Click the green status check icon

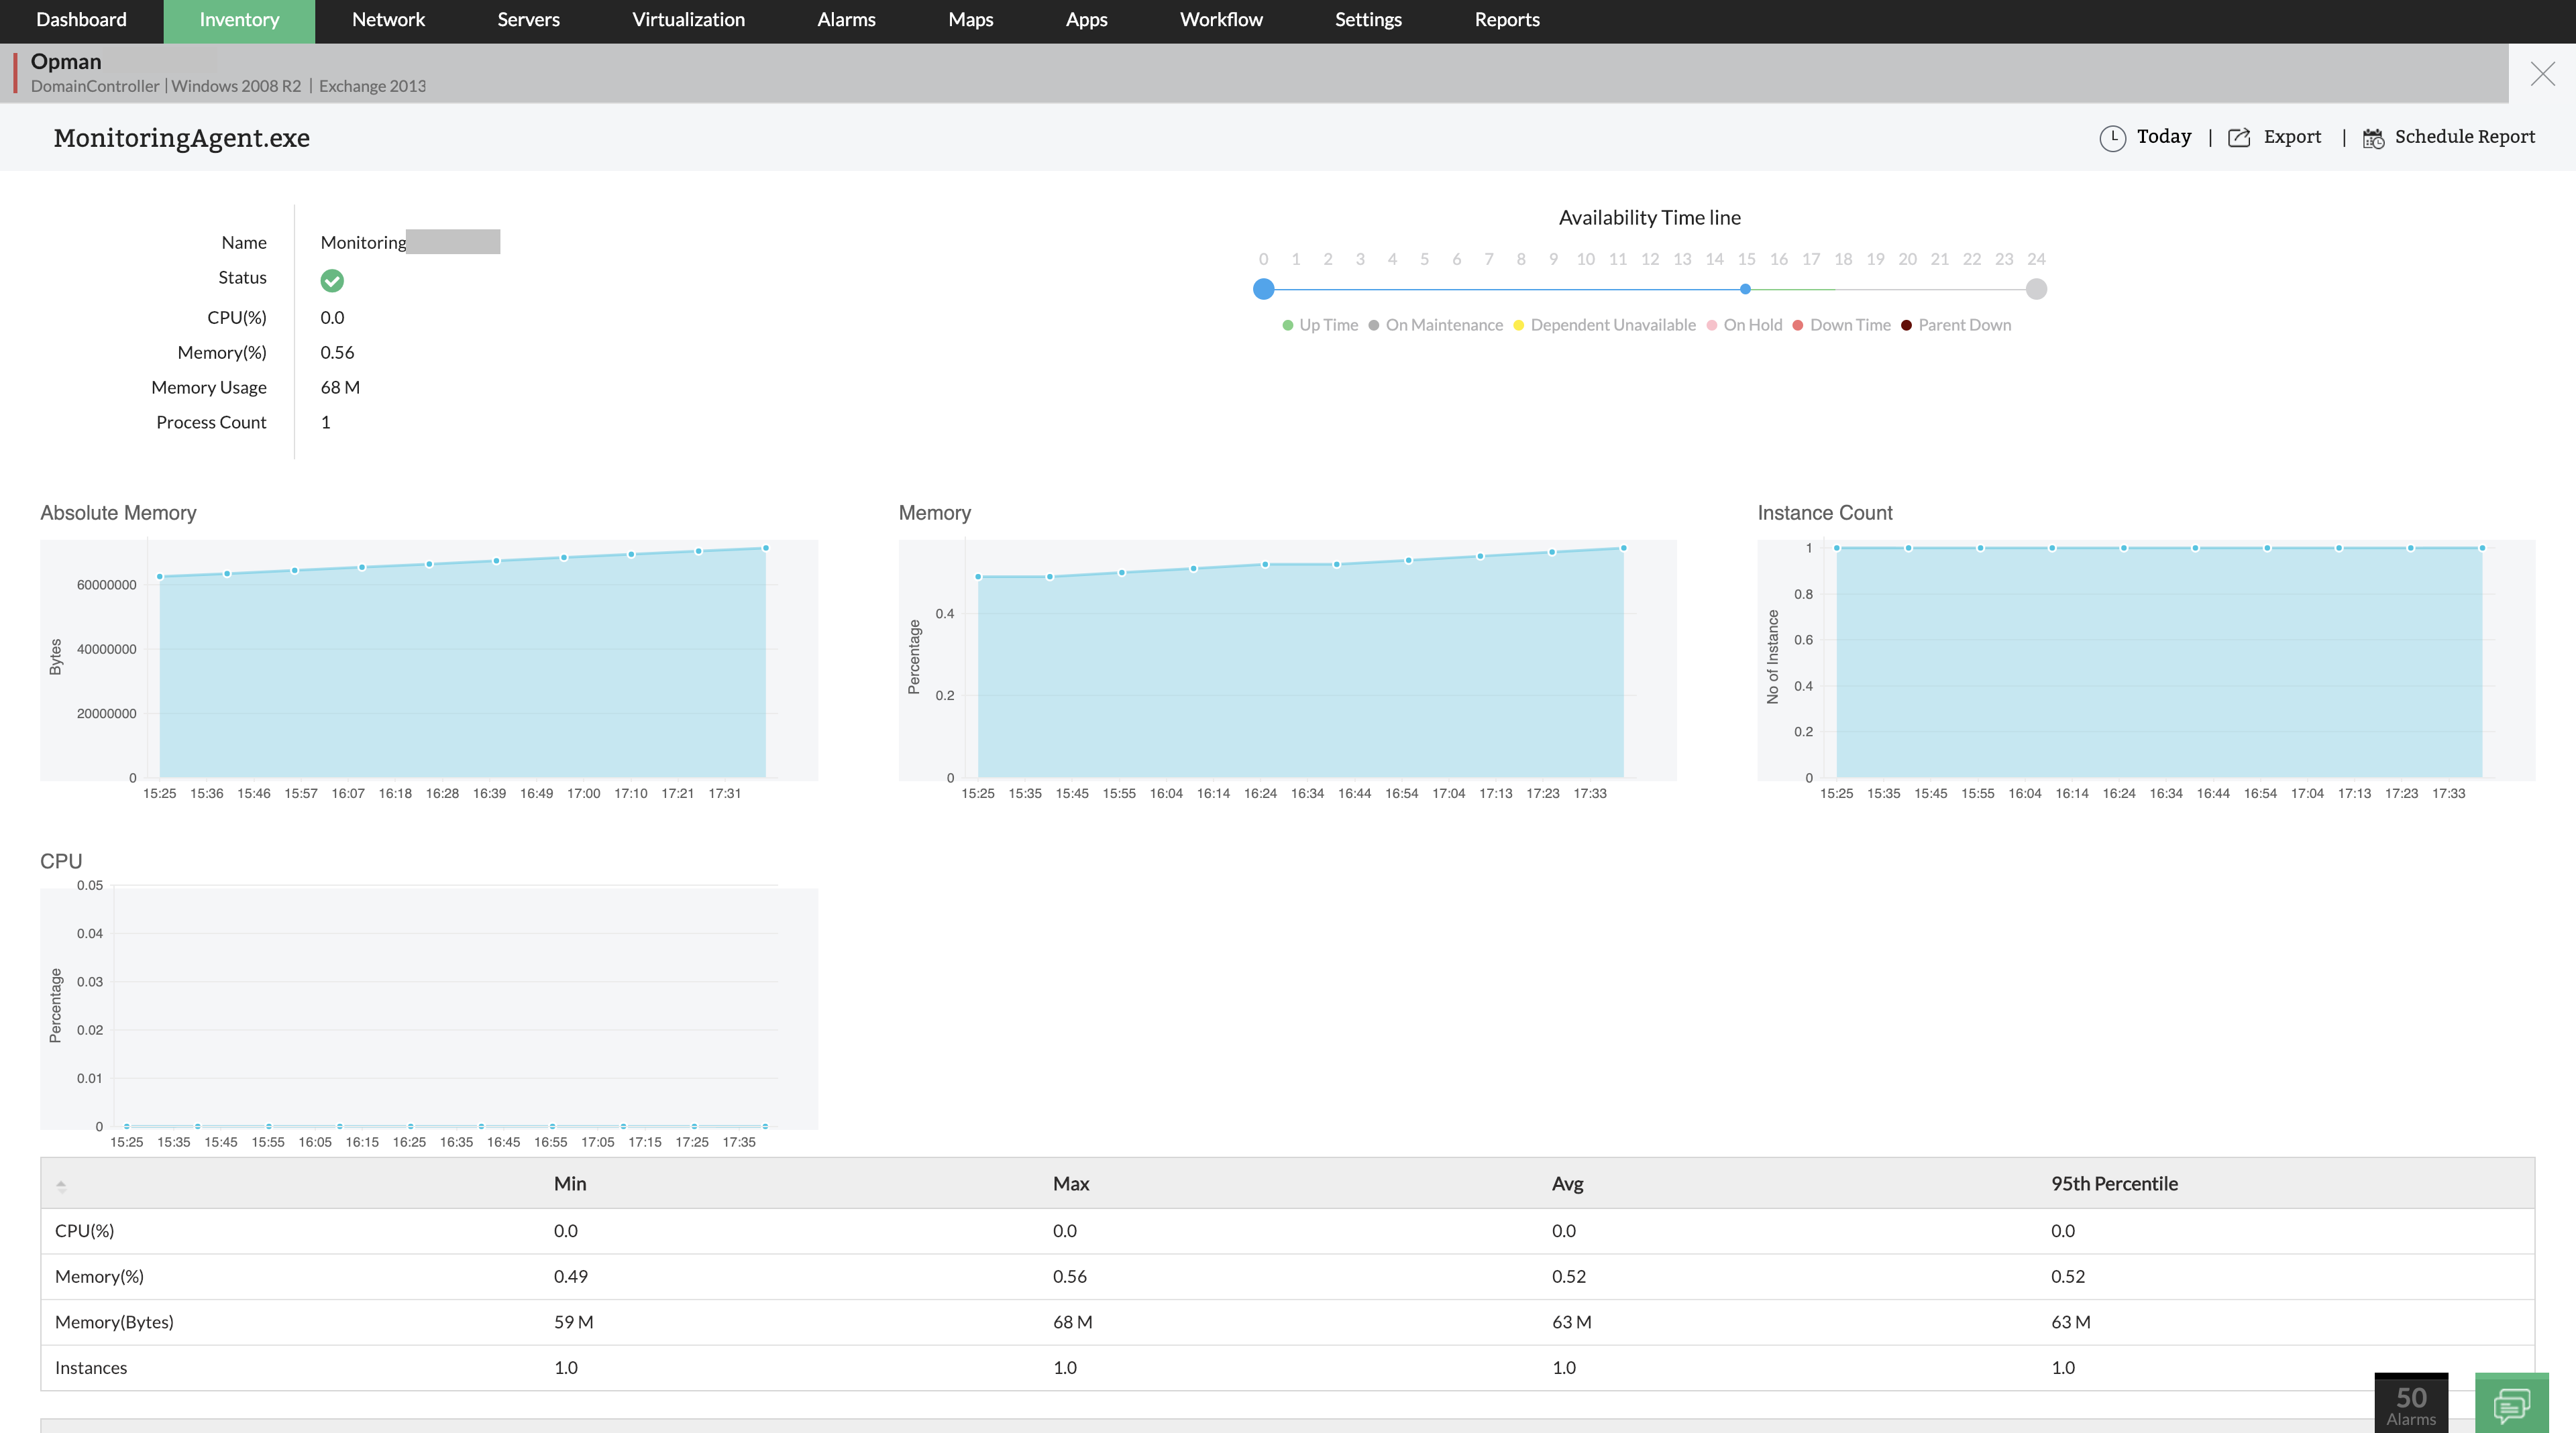tap(332, 281)
